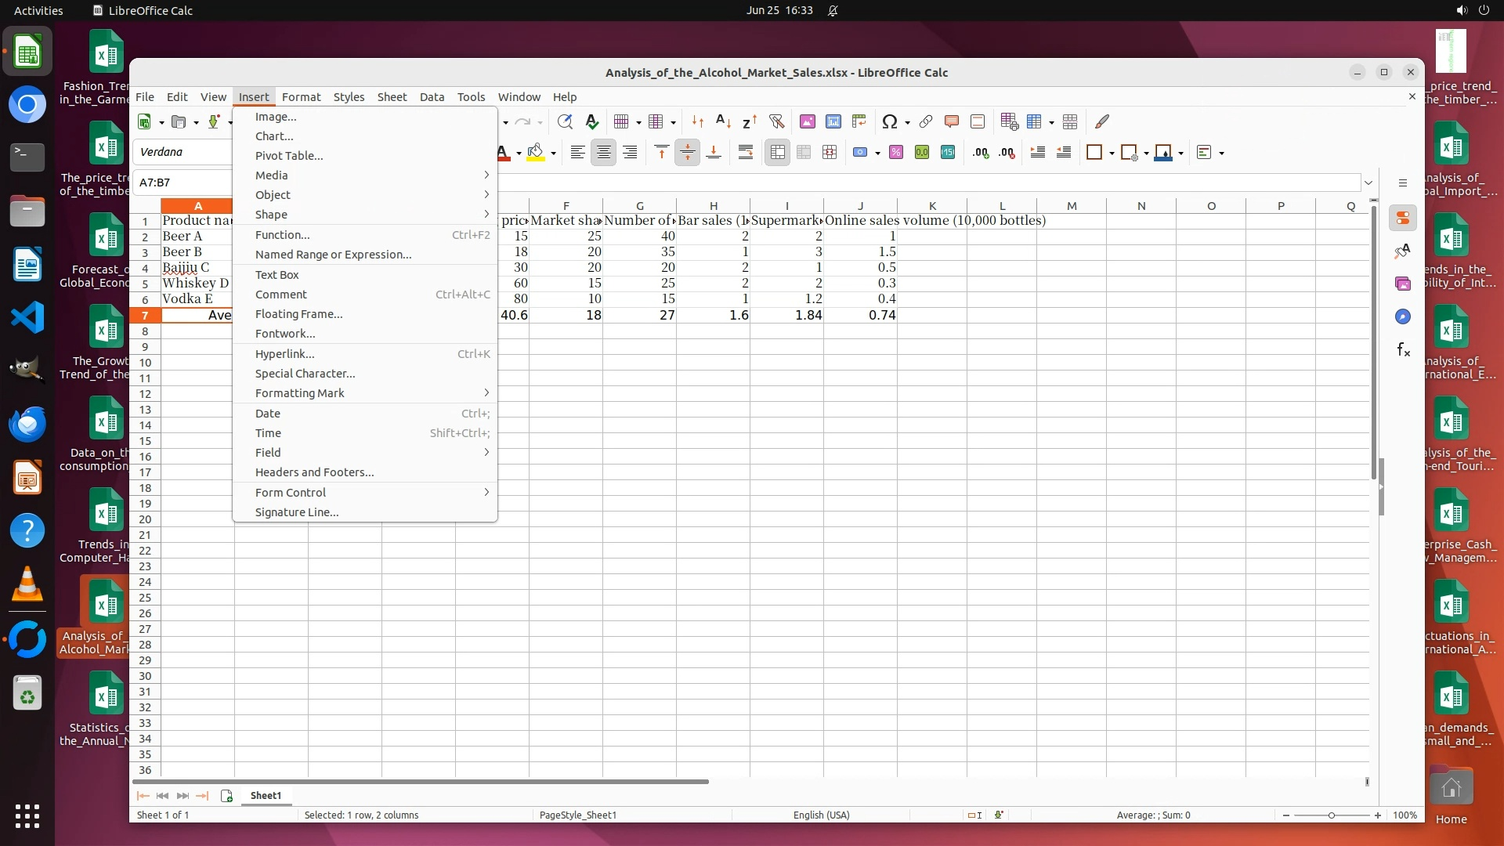Click Sort Ascending icon
1504x846 pixels.
coord(724,121)
